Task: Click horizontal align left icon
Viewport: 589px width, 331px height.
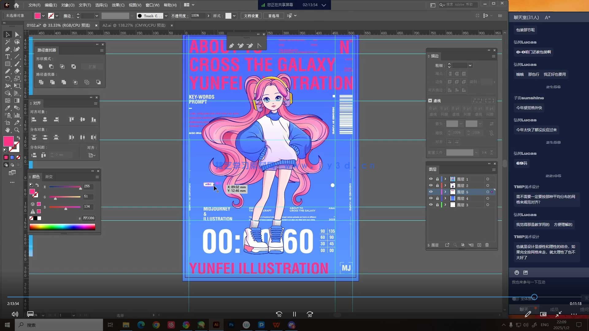Action: point(34,120)
